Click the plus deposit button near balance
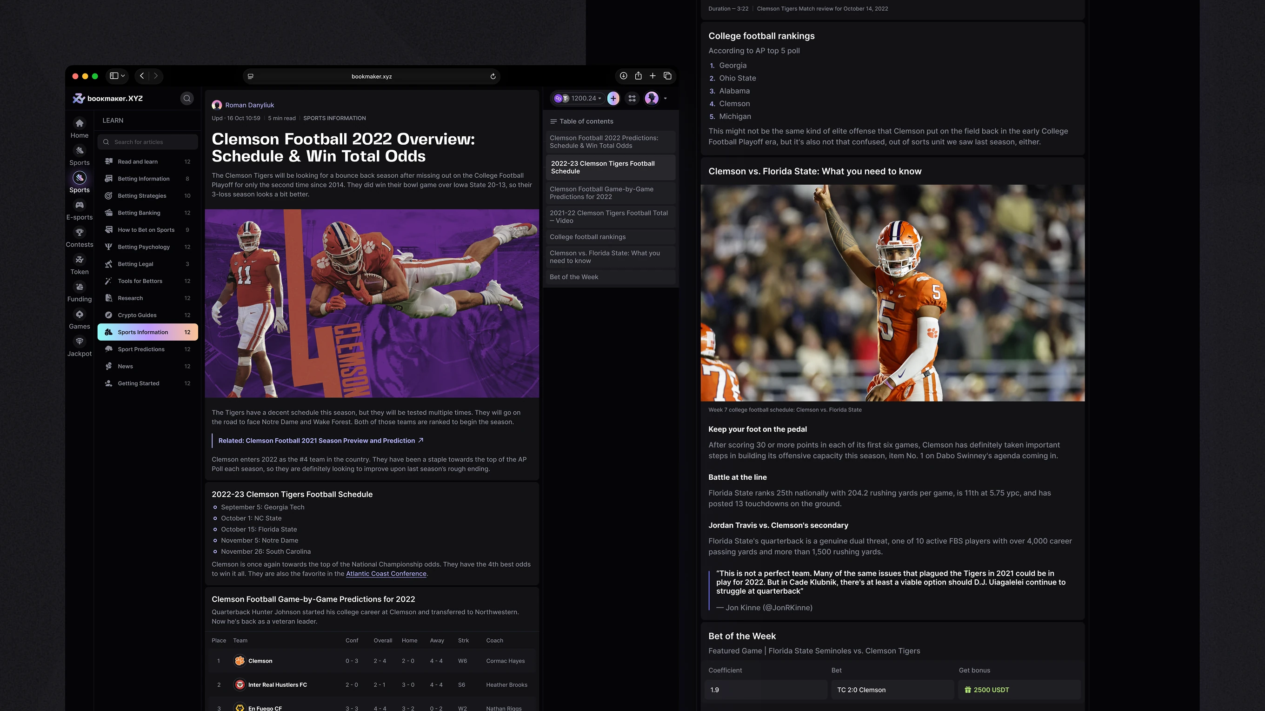1265x711 pixels. 613,98
